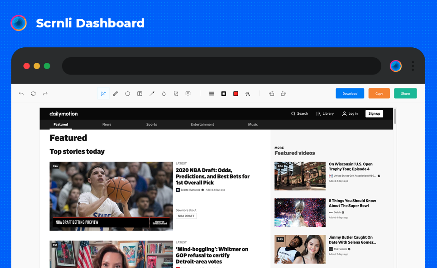437x268 pixels.
Task: Click The Fumble channel name
Action: [340, 249]
